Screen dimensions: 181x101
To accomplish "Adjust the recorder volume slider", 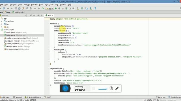I will (103, 89).
